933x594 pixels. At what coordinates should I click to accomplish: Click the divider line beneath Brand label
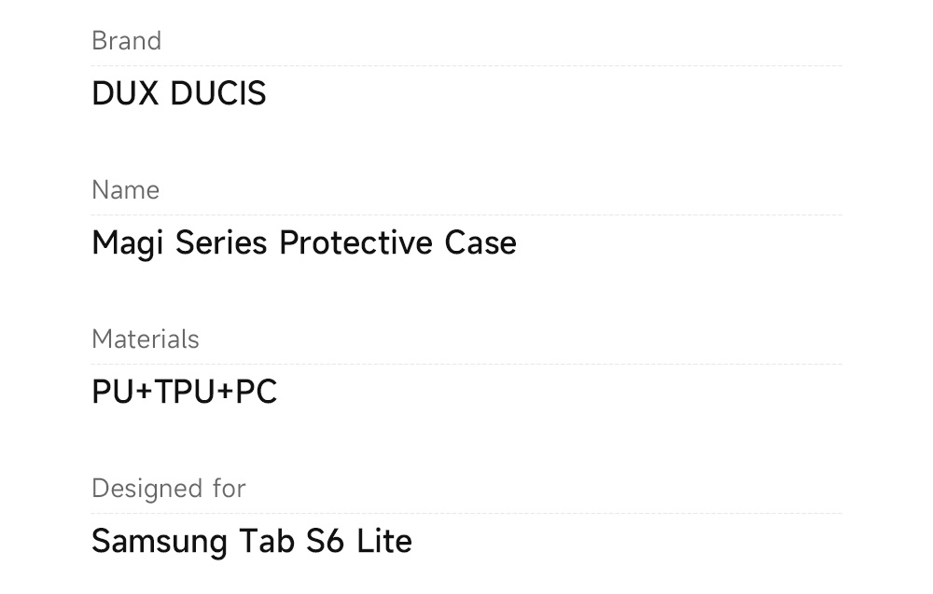point(466,66)
